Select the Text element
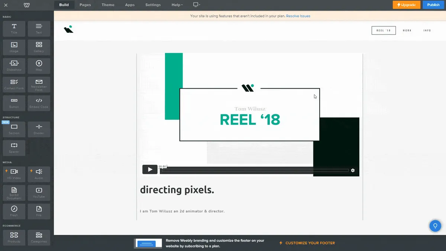Screen dimensions: 446x251 point(39,29)
